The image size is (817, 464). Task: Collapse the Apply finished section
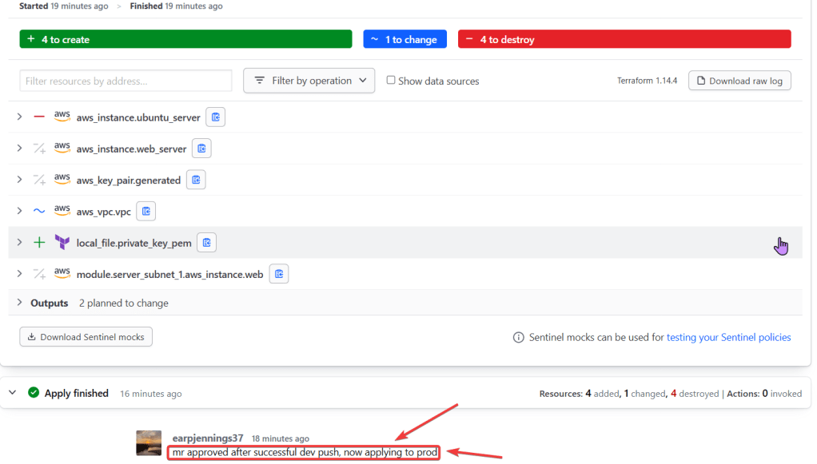tap(12, 393)
